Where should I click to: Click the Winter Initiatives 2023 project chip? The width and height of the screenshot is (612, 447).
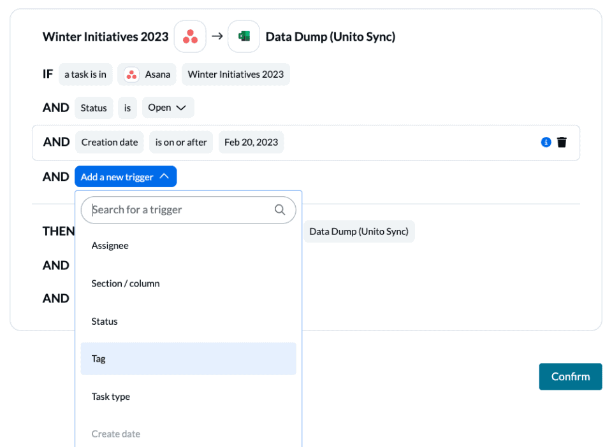235,74
